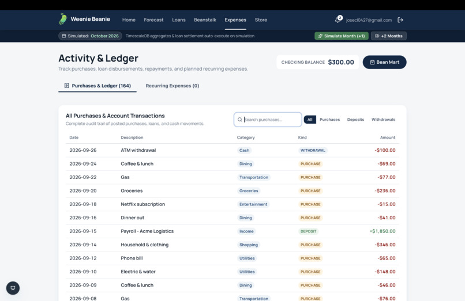Click Payroll - Acme Logistics description
The height and width of the screenshot is (301, 465).
click(x=147, y=231)
